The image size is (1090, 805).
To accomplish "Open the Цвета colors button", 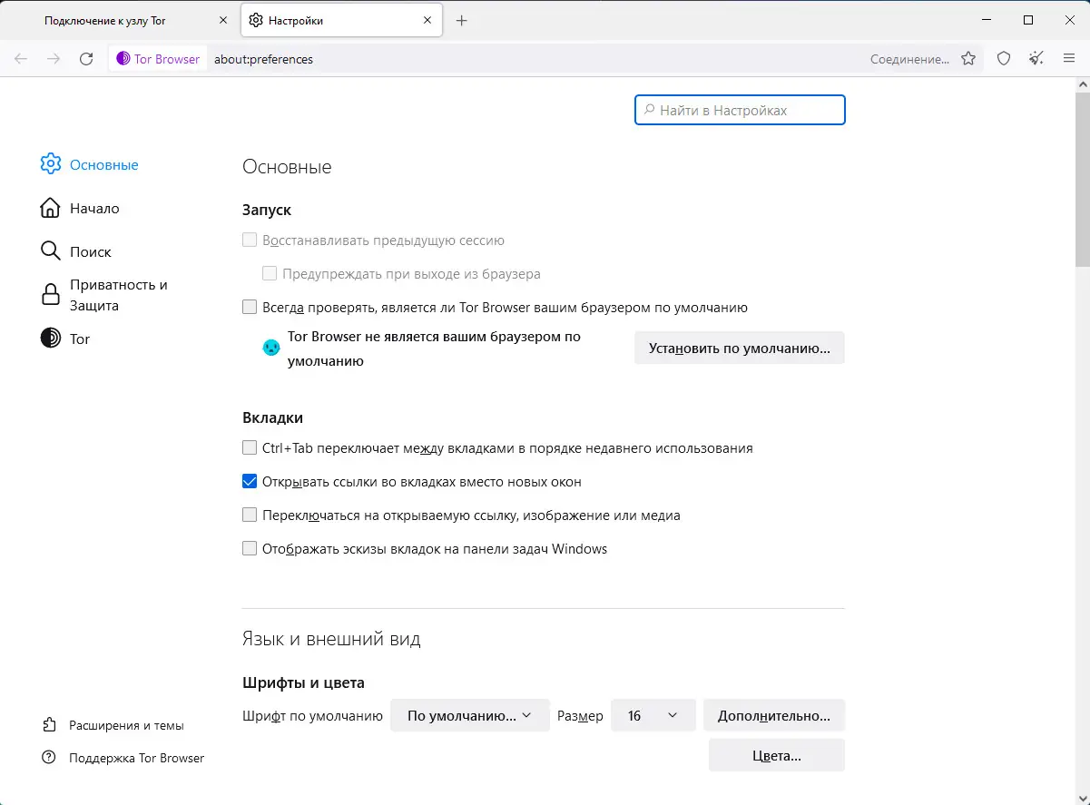I will coord(777,755).
